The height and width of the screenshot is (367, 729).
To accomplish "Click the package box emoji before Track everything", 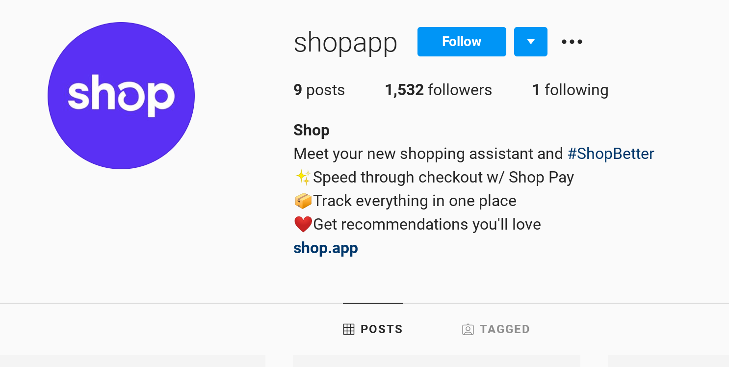I will coord(303,201).
